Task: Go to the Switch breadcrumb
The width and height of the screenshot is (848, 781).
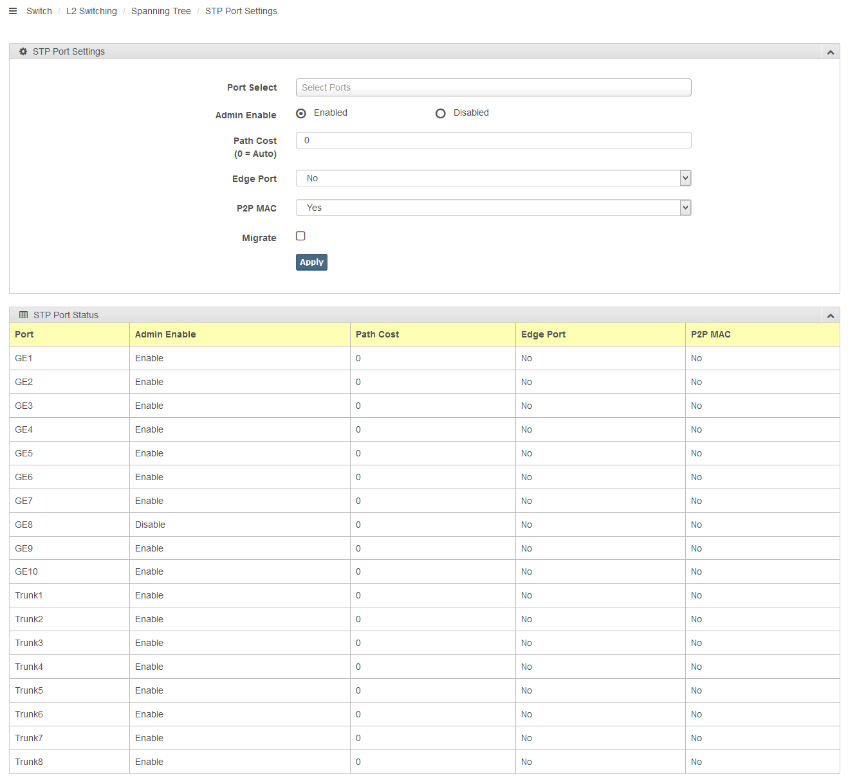Action: (39, 11)
